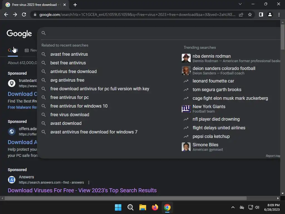The width and height of the screenshot is (285, 214).
Task: Click the vertical scrollbar down arrow
Action: [282, 193]
